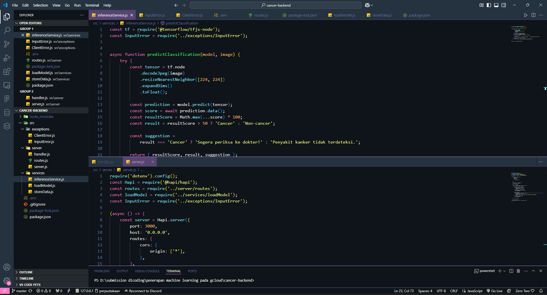The width and height of the screenshot is (547, 295).
Task: Close the inferenceService.js tab
Action: [x=132, y=15]
